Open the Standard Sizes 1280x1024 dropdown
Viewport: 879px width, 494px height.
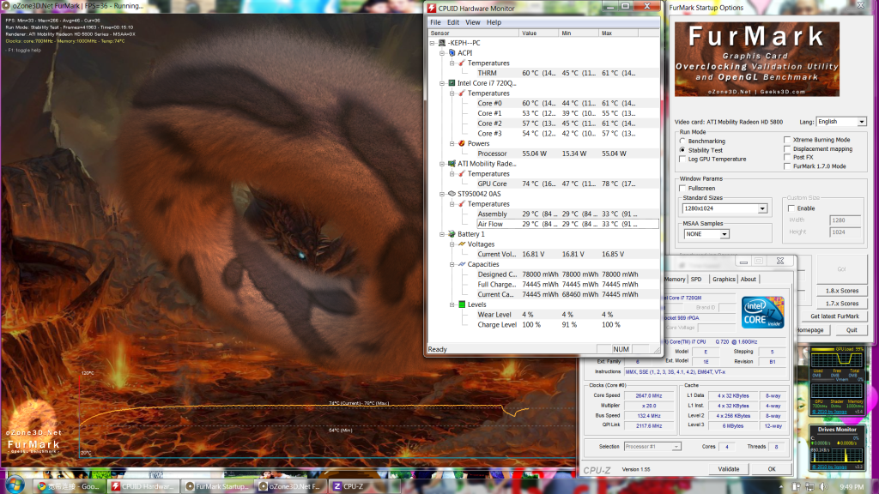[x=724, y=208]
